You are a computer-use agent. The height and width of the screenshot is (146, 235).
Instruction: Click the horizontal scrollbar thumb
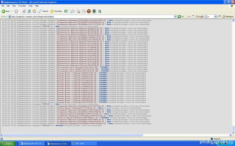73,135
